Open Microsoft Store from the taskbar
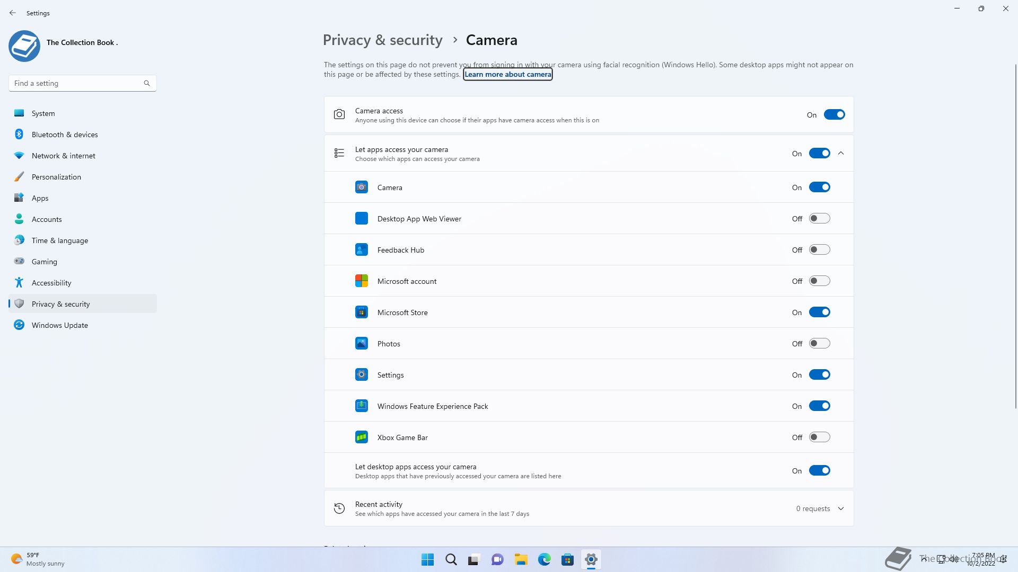 (567, 559)
